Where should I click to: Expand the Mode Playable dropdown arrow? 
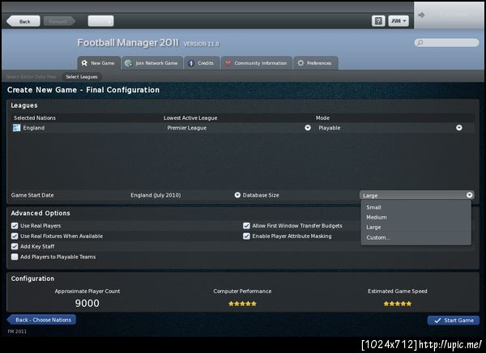coord(459,128)
